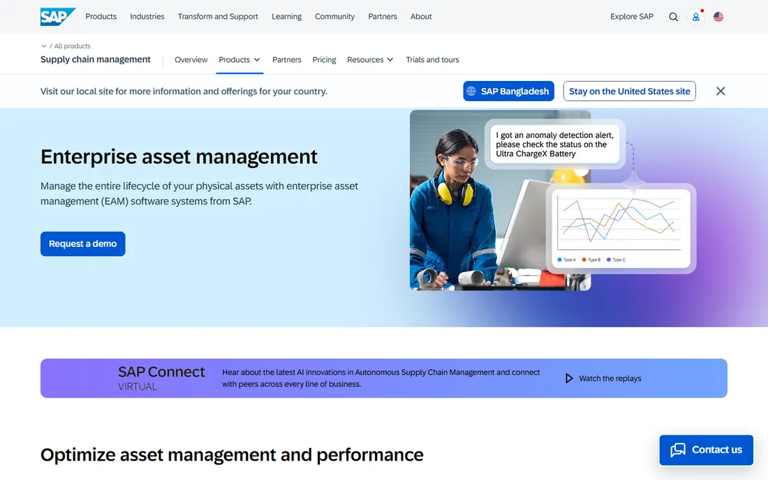This screenshot has height=480, width=768.
Task: Collapse the breadcrumb chevron before All products
Action: [x=43, y=46]
